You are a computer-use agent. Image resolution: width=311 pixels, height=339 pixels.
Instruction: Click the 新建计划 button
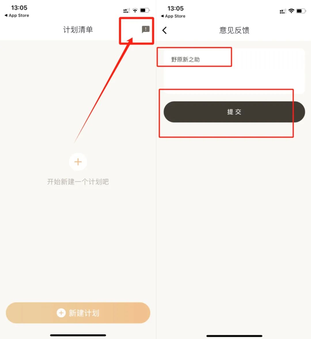[x=78, y=313]
